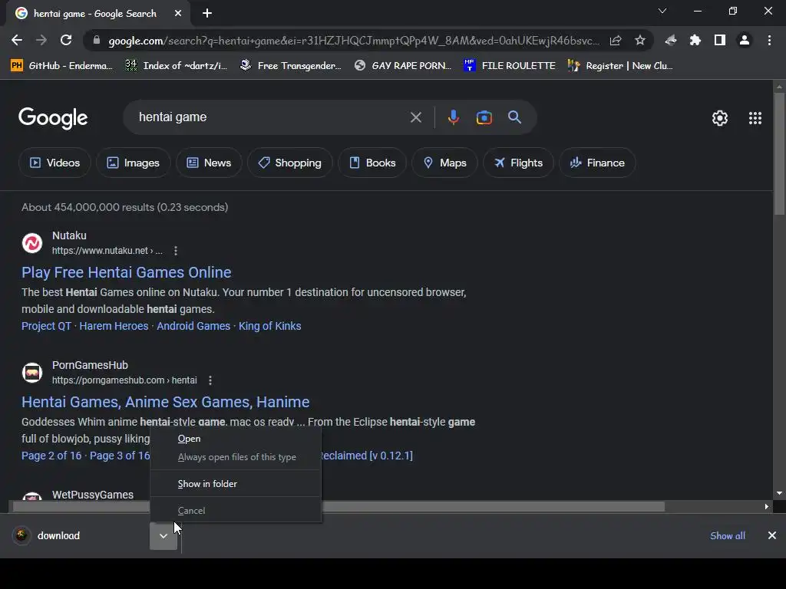Open the Project QT sitelink
This screenshot has height=589, width=786.
(x=47, y=326)
